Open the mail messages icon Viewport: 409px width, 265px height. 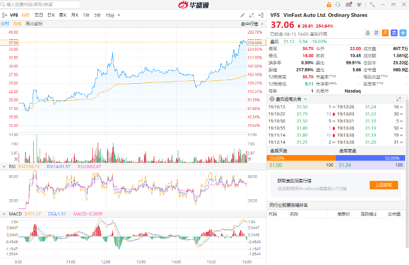[x=349, y=4]
